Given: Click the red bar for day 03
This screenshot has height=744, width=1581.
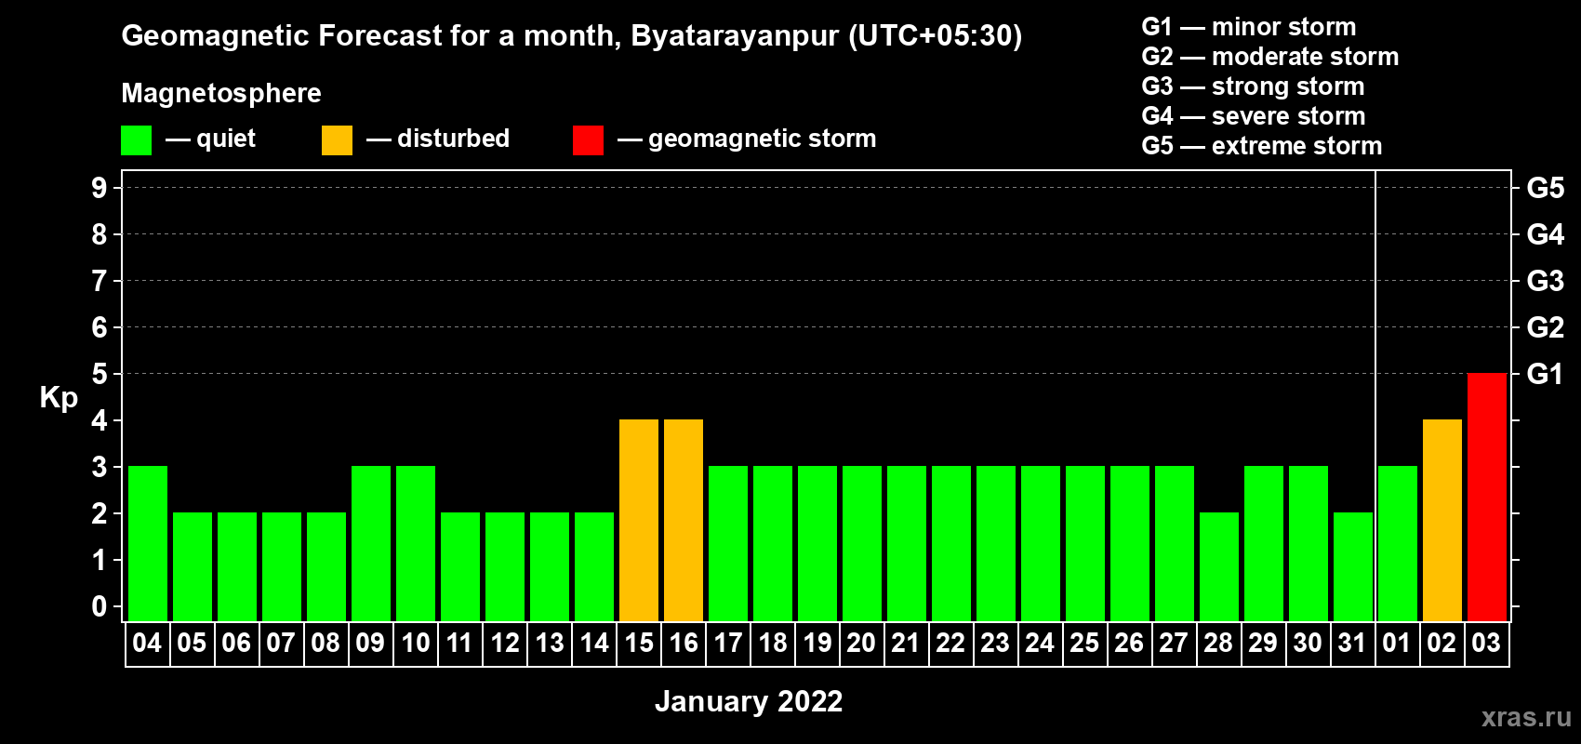Looking at the screenshot, I should [x=1487, y=497].
